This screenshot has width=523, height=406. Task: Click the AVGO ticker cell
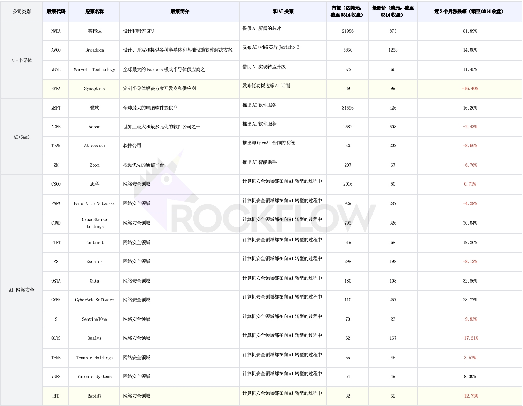click(56, 50)
